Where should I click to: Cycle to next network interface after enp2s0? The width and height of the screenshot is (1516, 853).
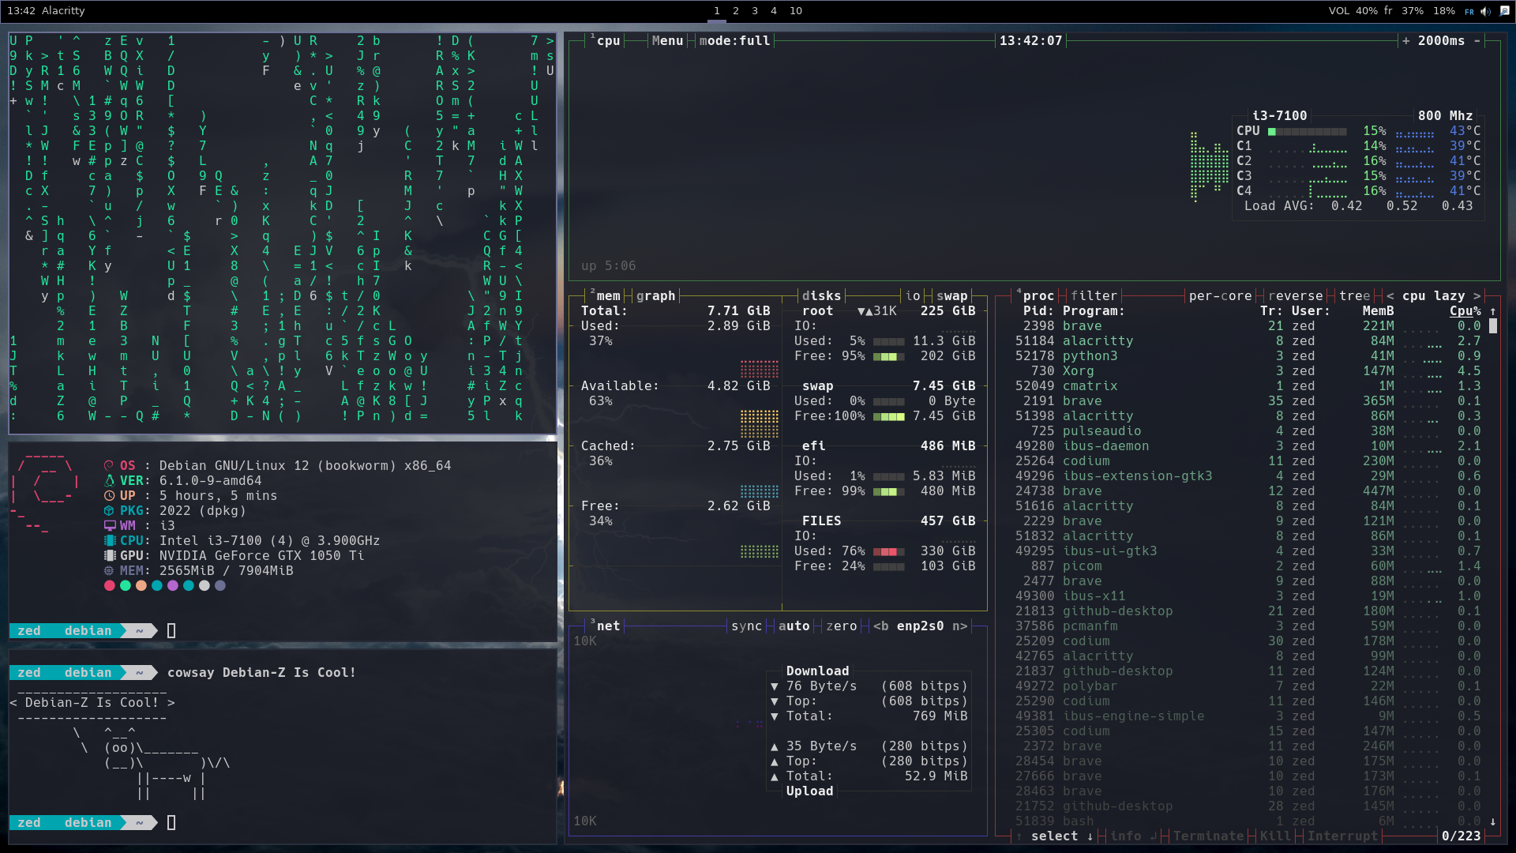coord(959,626)
